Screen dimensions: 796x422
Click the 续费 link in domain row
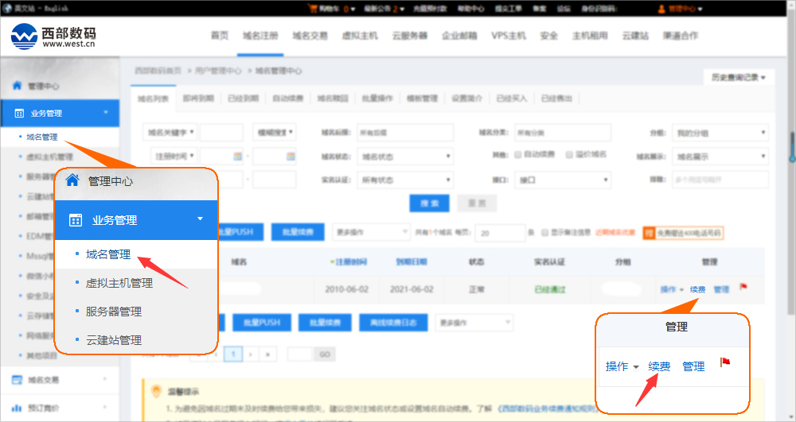[x=697, y=289]
